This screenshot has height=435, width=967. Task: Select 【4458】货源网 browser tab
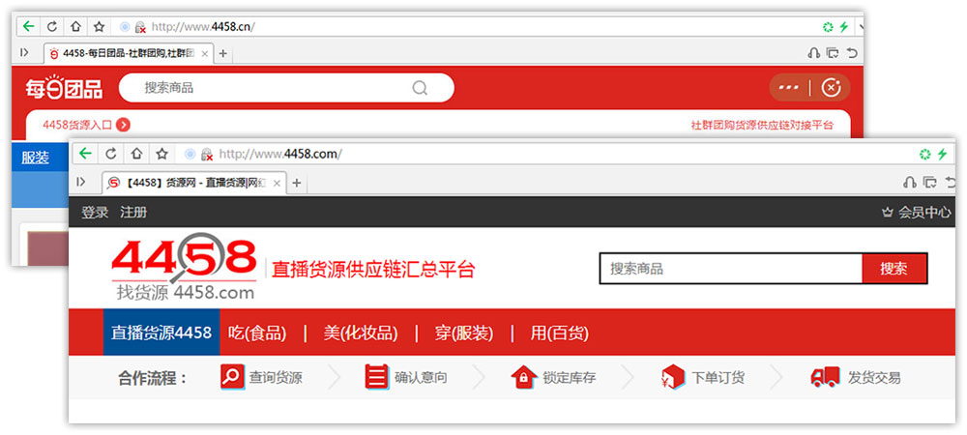click(x=193, y=183)
